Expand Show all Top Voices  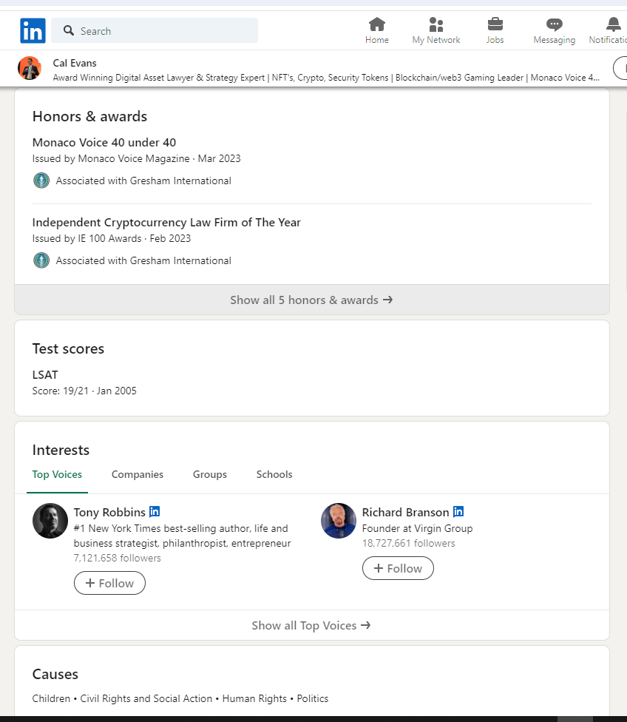tap(312, 625)
